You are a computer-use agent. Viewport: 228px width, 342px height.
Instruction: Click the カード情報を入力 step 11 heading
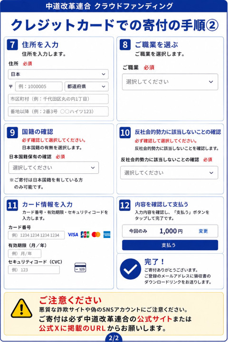(47, 204)
